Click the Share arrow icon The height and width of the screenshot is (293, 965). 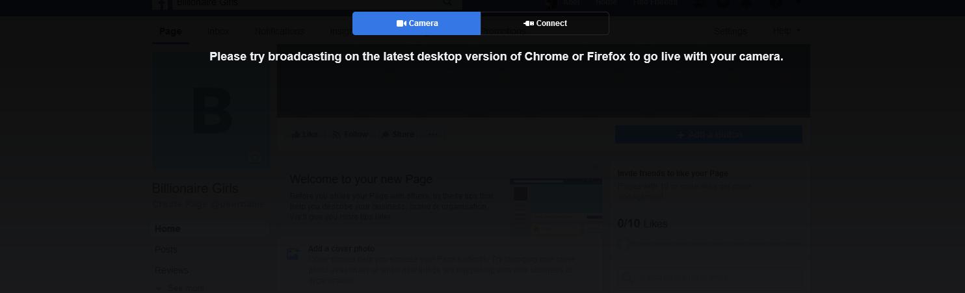tap(386, 134)
